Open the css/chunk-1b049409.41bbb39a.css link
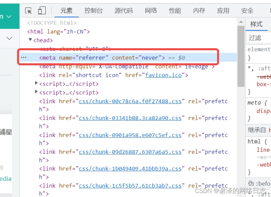 coord(130,169)
